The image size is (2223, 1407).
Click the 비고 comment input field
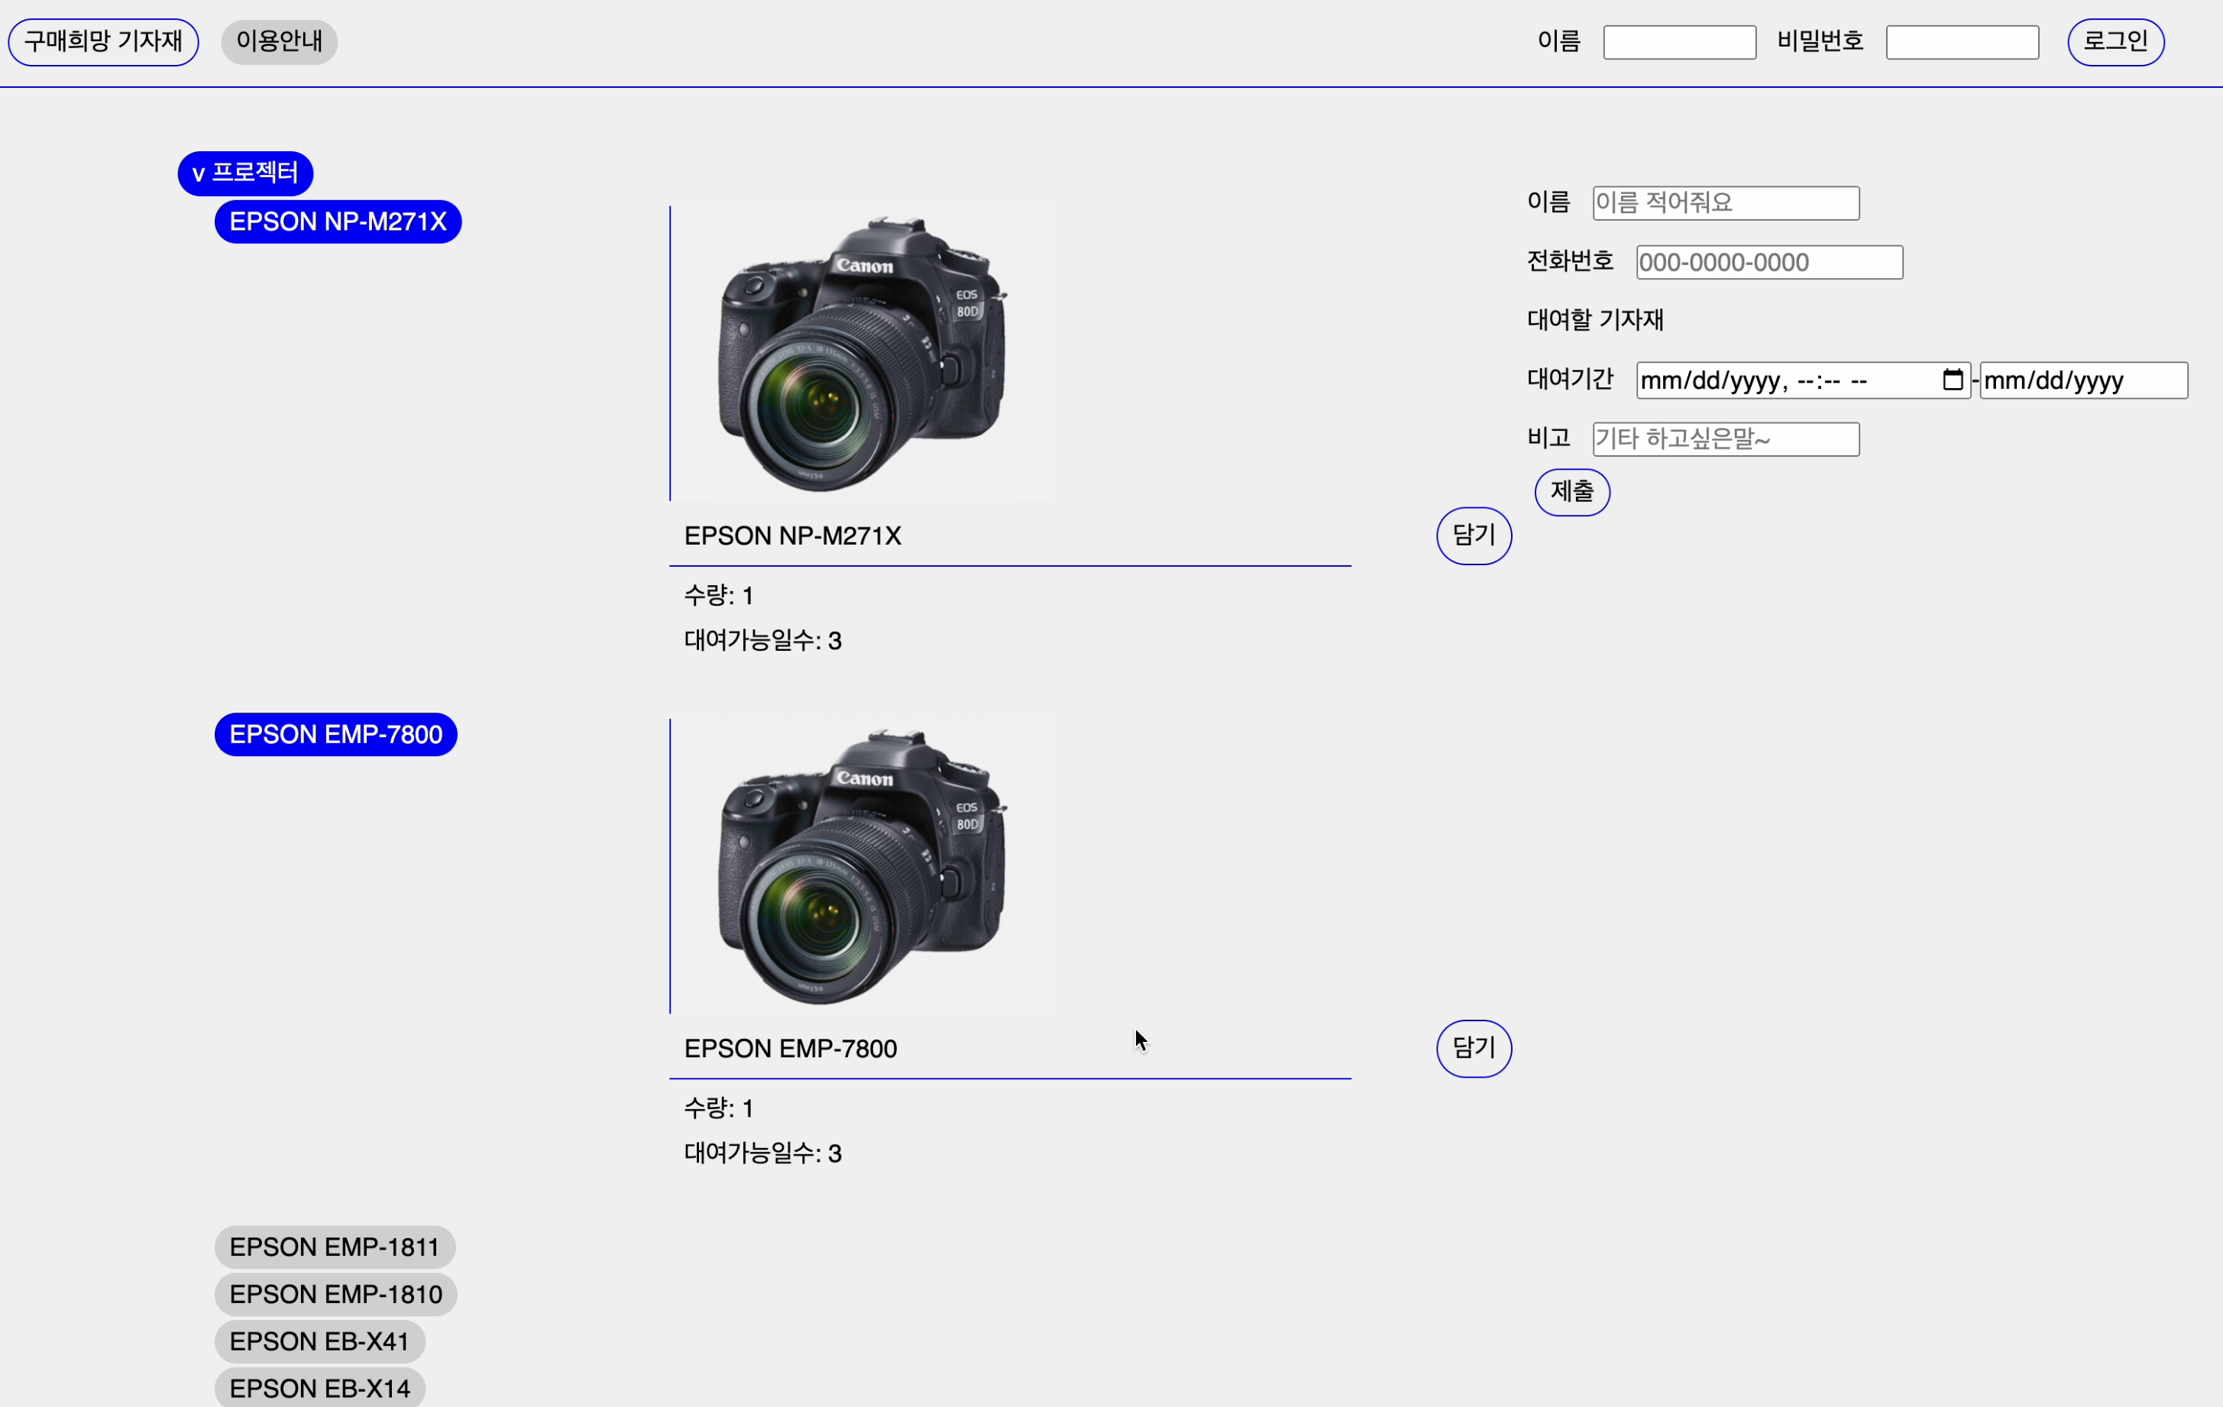pos(1723,438)
